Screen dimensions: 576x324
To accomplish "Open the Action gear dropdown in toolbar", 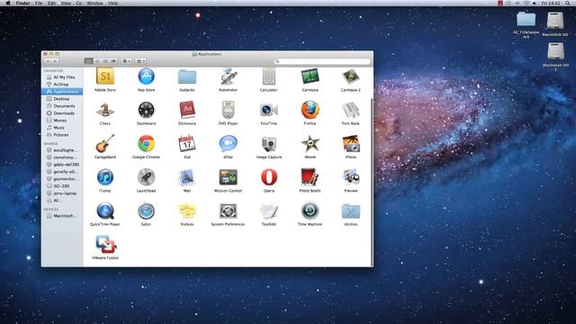I will pyautogui.click(x=126, y=61).
